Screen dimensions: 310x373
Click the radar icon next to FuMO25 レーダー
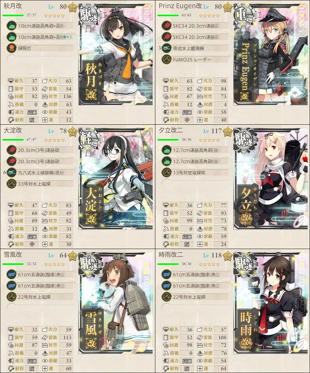166,60
